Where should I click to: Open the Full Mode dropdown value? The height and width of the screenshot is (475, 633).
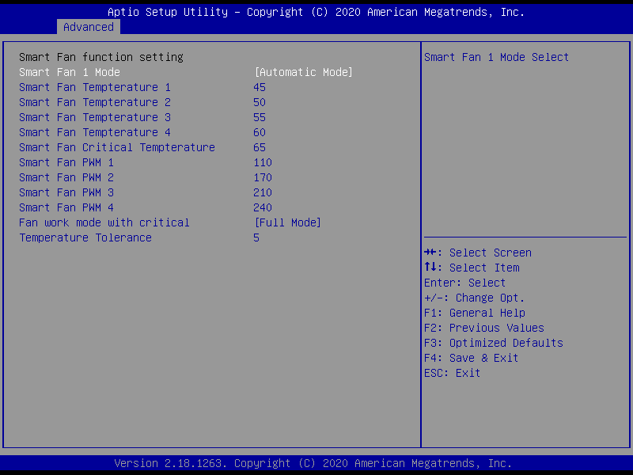coord(288,222)
